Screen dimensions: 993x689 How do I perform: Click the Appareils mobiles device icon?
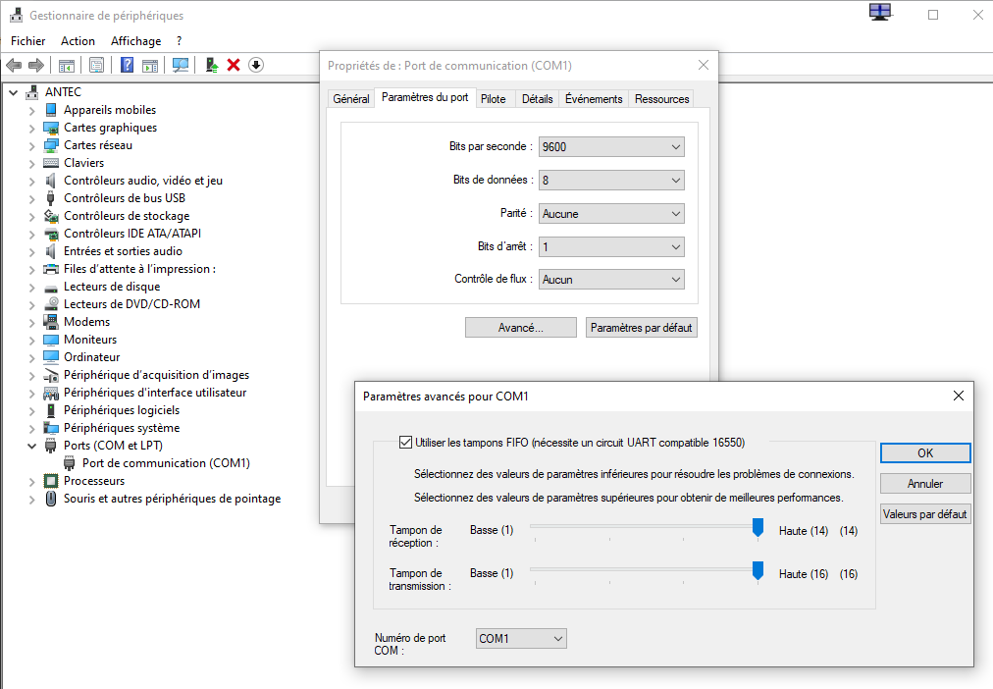tap(51, 110)
